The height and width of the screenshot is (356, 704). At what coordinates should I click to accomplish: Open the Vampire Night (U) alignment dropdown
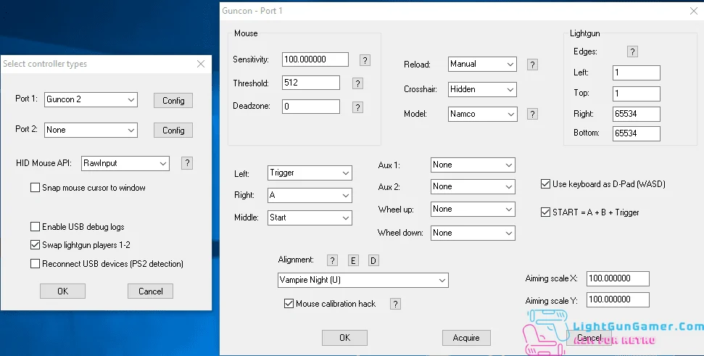coord(363,280)
